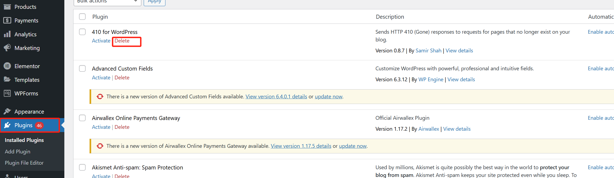Delete the 410 for WordPress plugin
The height and width of the screenshot is (178, 614).
pos(122,41)
